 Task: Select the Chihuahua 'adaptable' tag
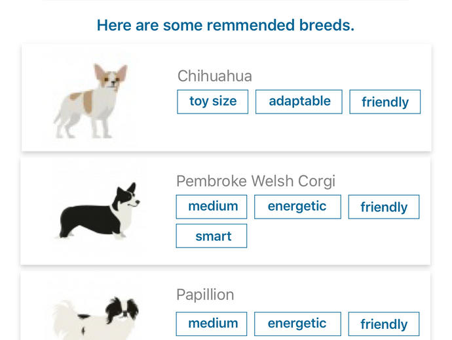299,102
